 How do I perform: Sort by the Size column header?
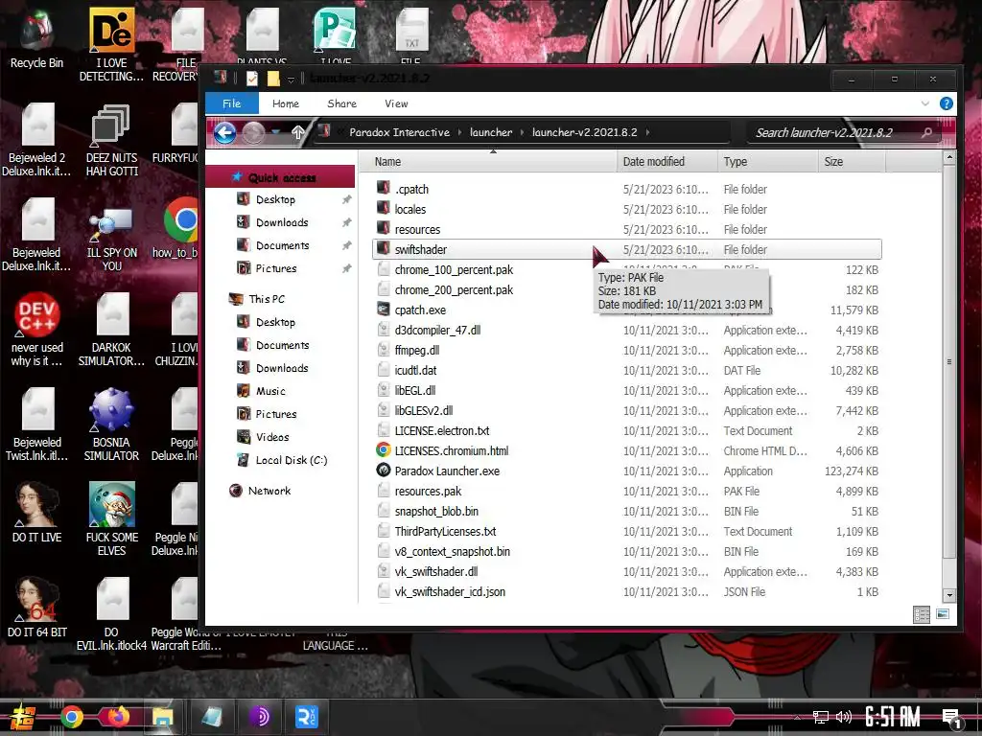(852, 161)
